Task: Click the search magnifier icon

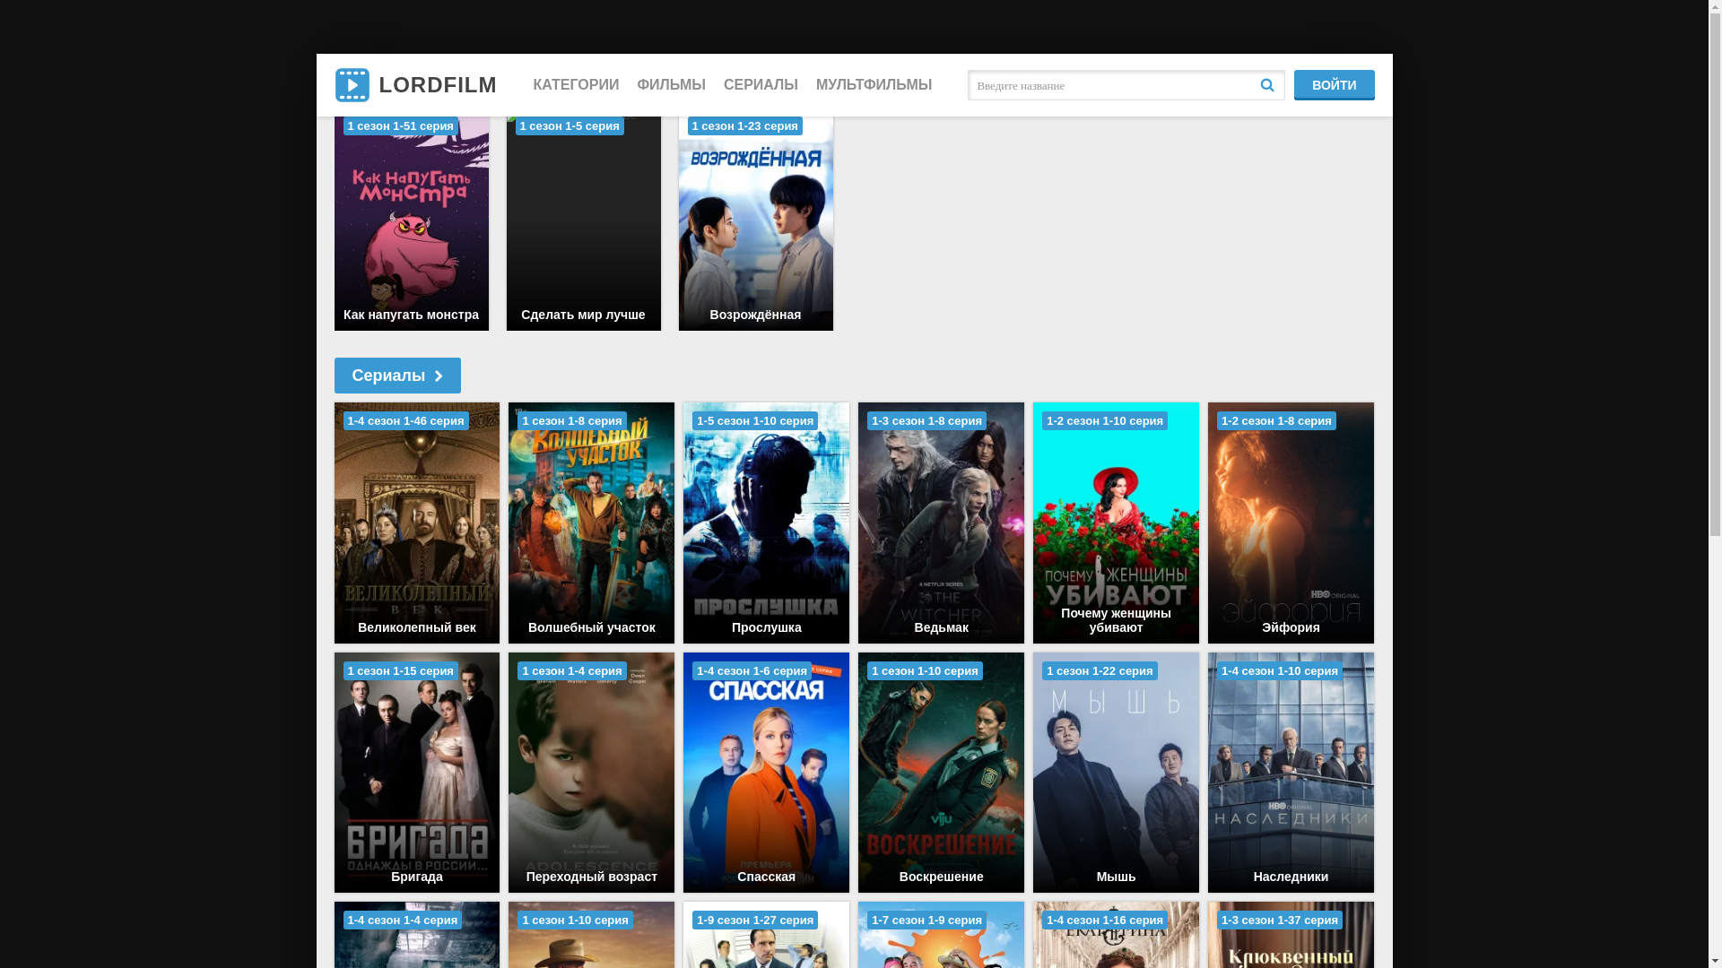Action: pos(1267,85)
